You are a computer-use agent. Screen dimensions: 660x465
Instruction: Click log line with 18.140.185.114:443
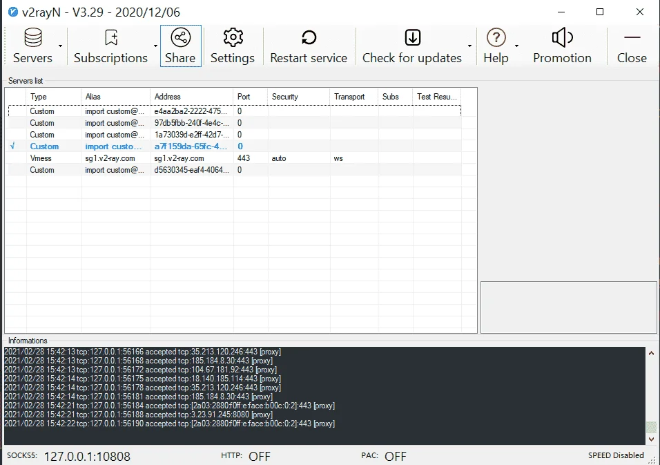point(142,379)
